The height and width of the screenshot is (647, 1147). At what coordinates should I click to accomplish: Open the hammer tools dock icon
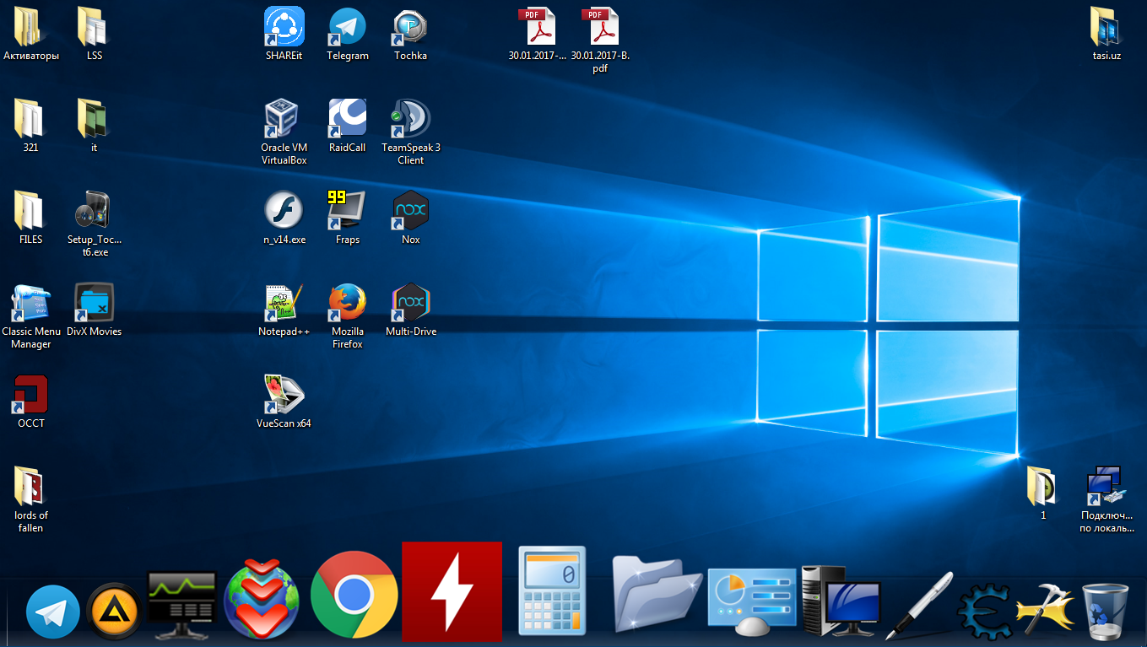click(1044, 609)
